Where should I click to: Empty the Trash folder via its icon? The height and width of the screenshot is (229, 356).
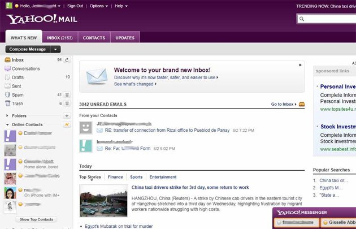click(x=67, y=103)
